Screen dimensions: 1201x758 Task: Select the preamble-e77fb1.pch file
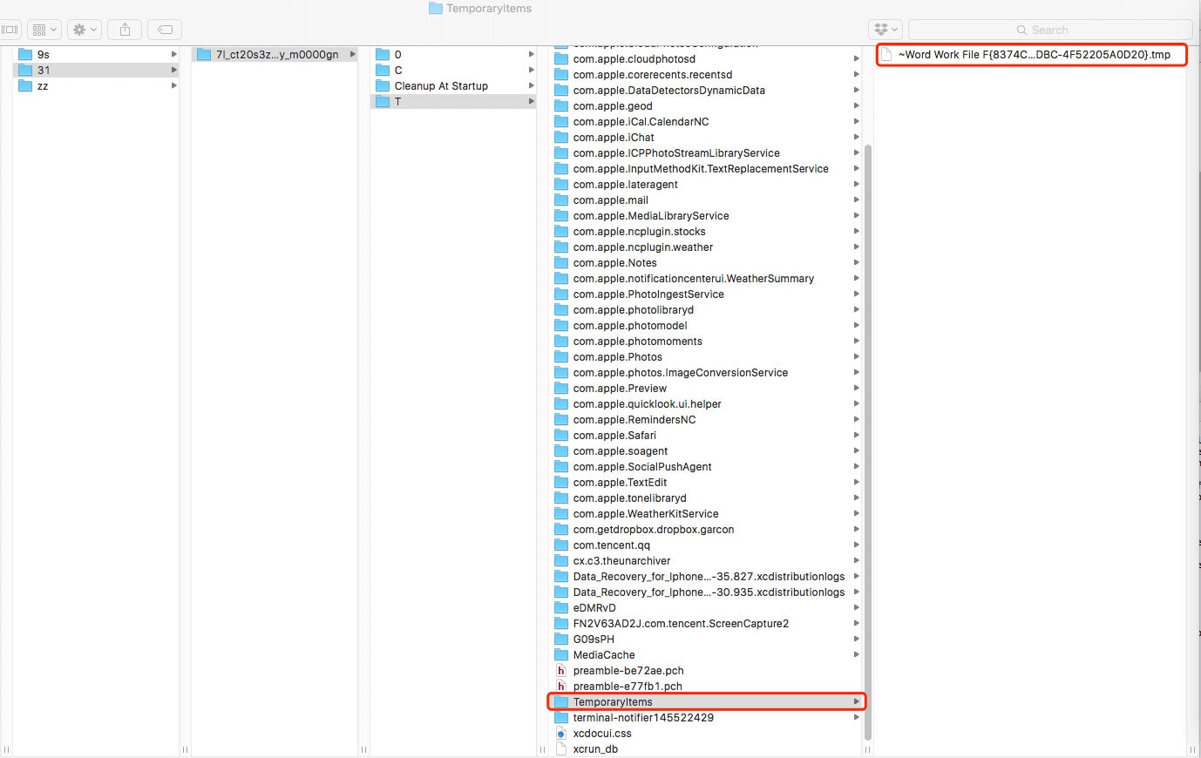tap(628, 687)
